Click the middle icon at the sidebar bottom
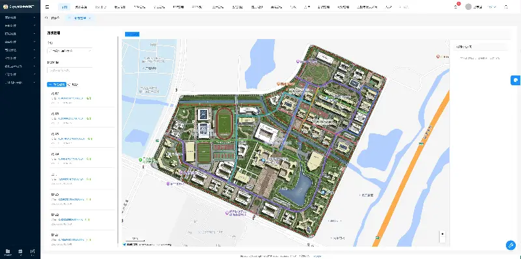Screen dimensions: 521x259 [x=20, y=251]
